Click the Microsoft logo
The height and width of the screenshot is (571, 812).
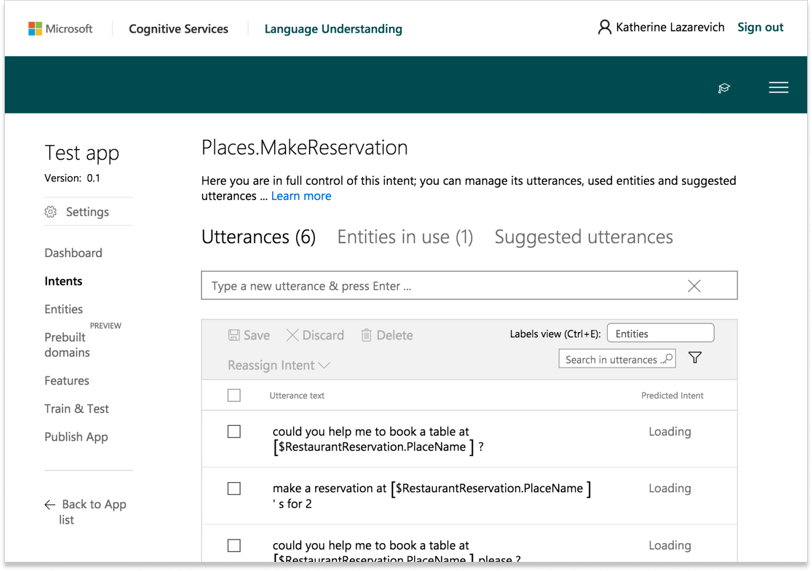point(60,29)
